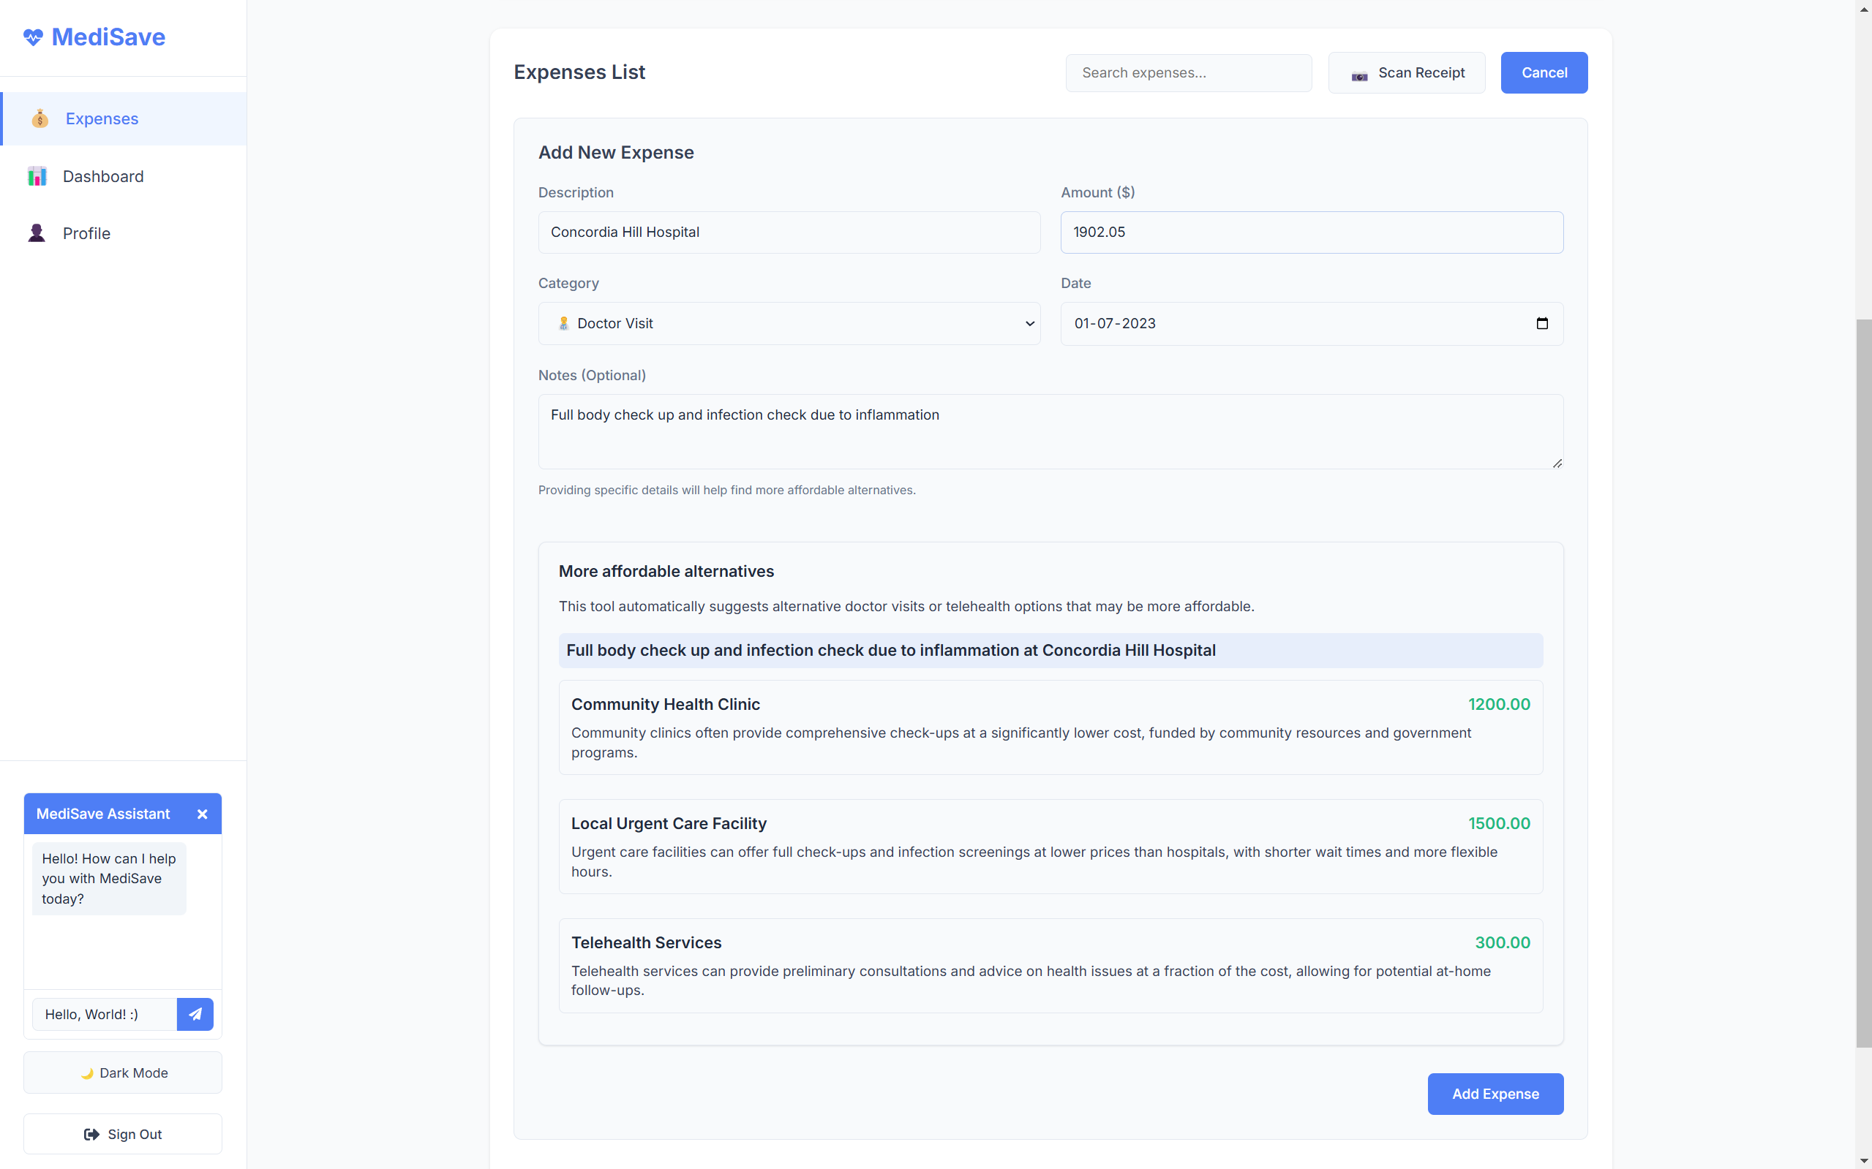
Task: Click the camera icon on Scan Receipt
Action: coord(1359,75)
